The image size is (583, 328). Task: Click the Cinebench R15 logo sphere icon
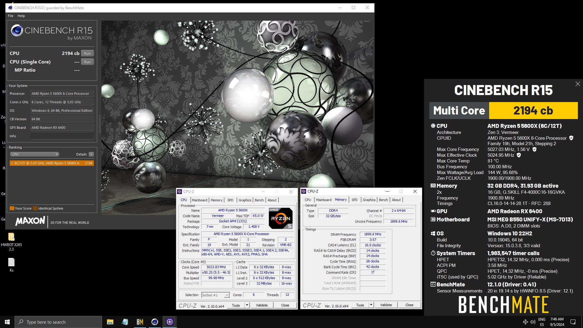pos(17,31)
